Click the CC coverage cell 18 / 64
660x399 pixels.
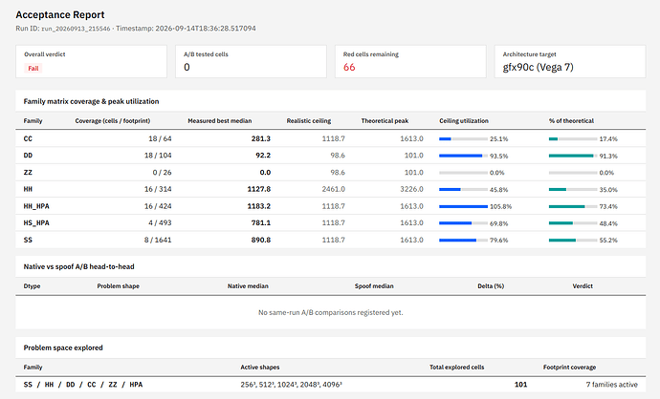160,138
